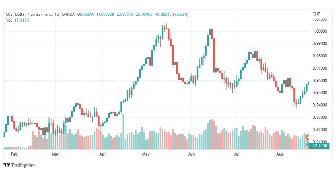Image resolution: width=336 pixels, height=171 pixels.
Task: Select the Apr label on time axis
Action: coord(103,154)
